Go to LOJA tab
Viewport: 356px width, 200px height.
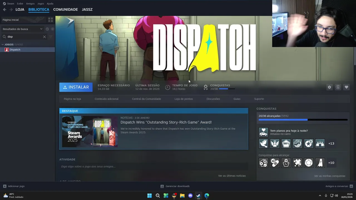click(20, 9)
